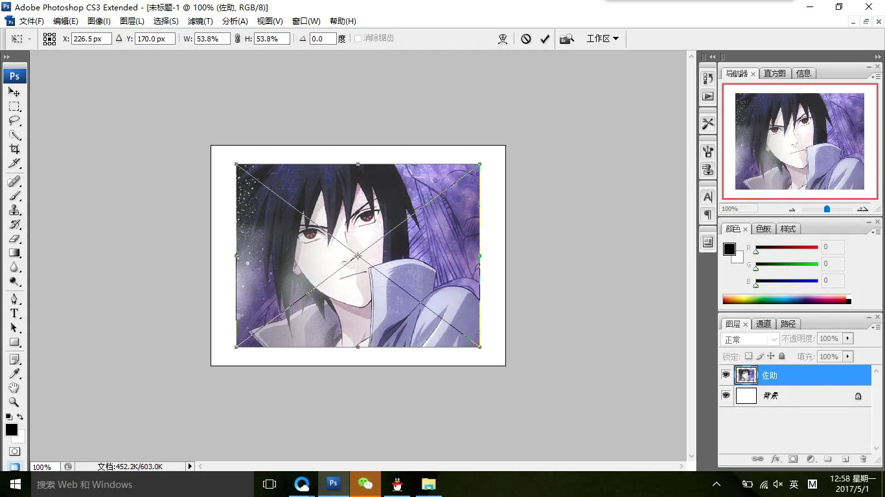
Task: Toggle visibility of the 背景 layer
Action: tap(726, 395)
